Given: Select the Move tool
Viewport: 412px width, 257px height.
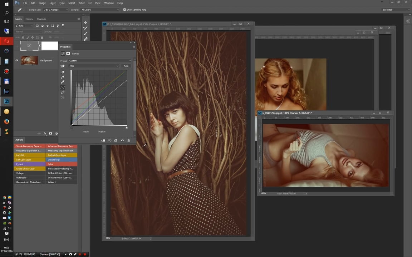Looking at the screenshot, I should click(85, 22).
